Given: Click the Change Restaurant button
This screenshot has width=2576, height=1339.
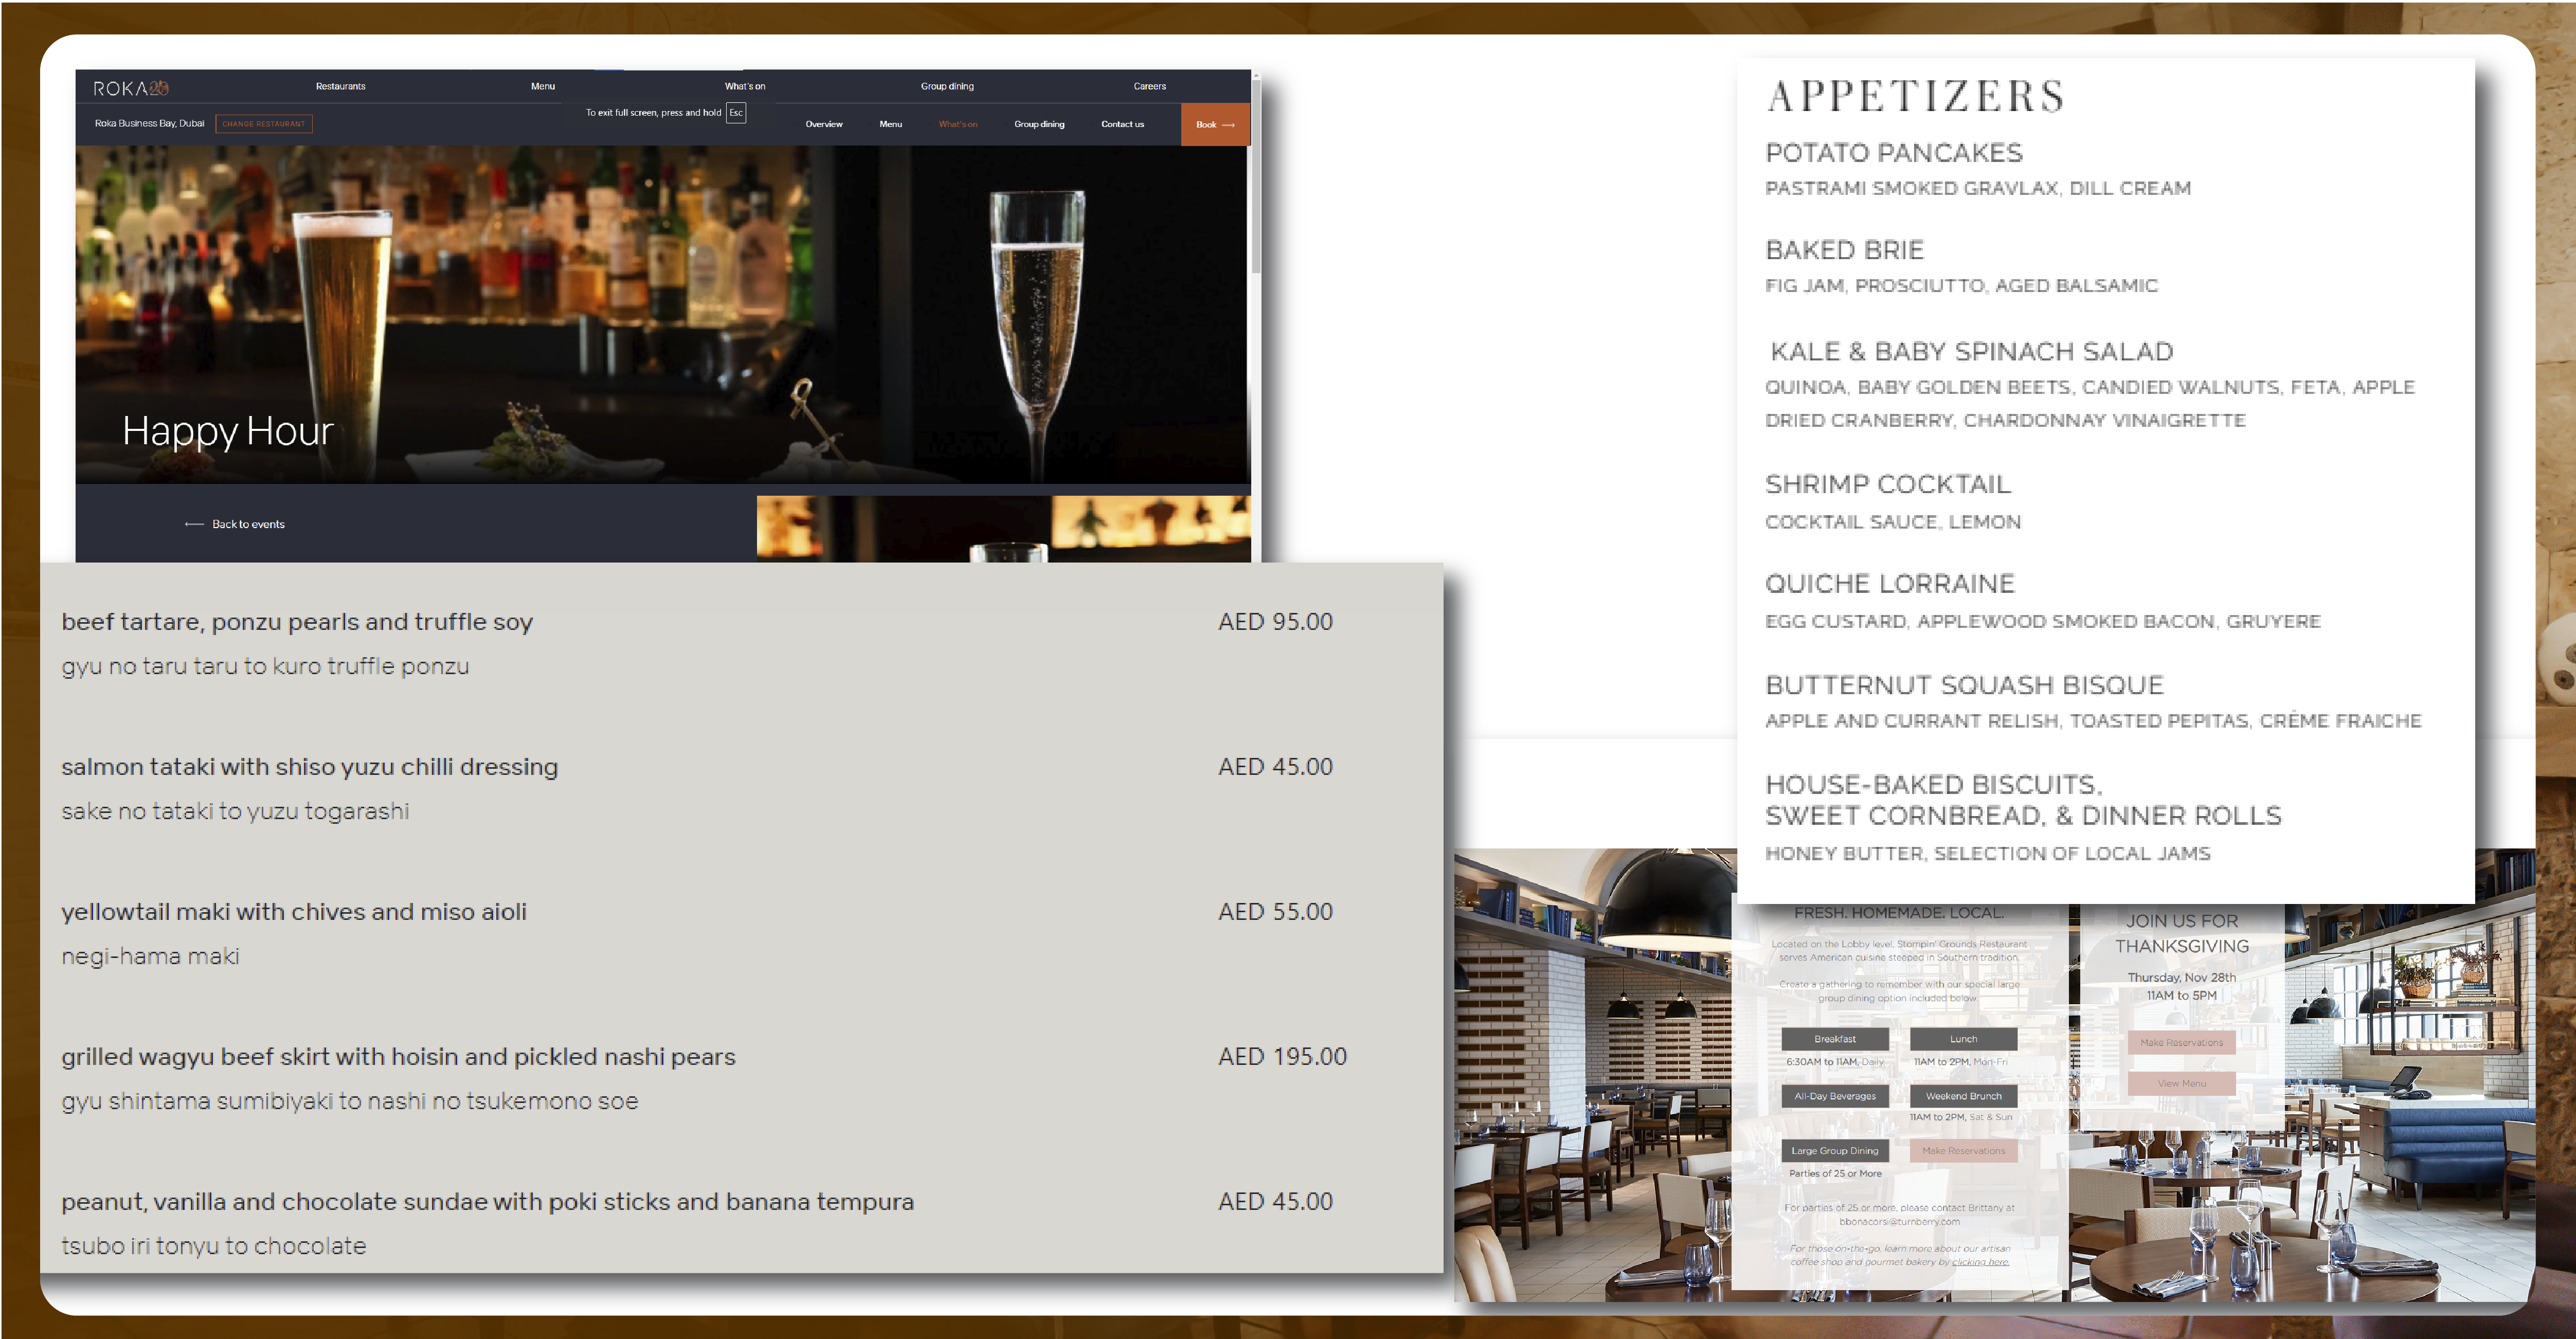Looking at the screenshot, I should 263,124.
